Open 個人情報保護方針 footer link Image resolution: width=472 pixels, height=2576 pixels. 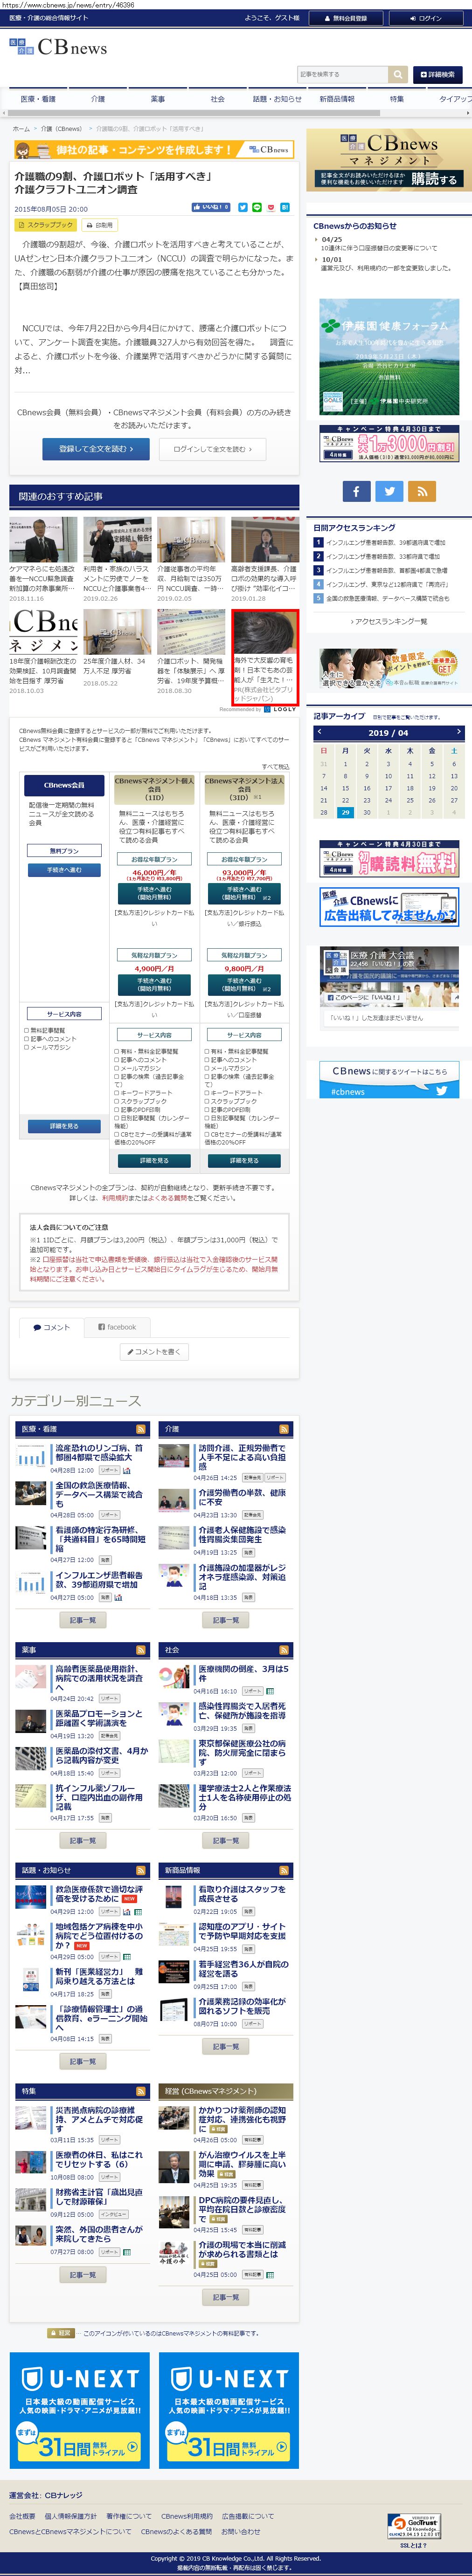[x=70, y=2517]
